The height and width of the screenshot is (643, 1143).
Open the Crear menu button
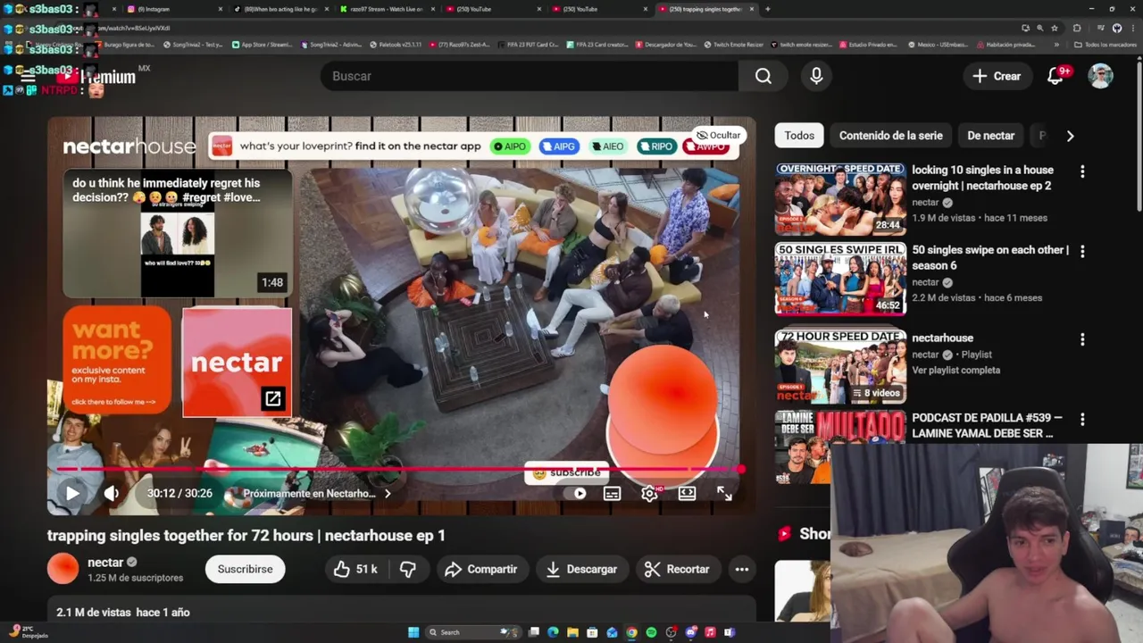[x=997, y=76]
